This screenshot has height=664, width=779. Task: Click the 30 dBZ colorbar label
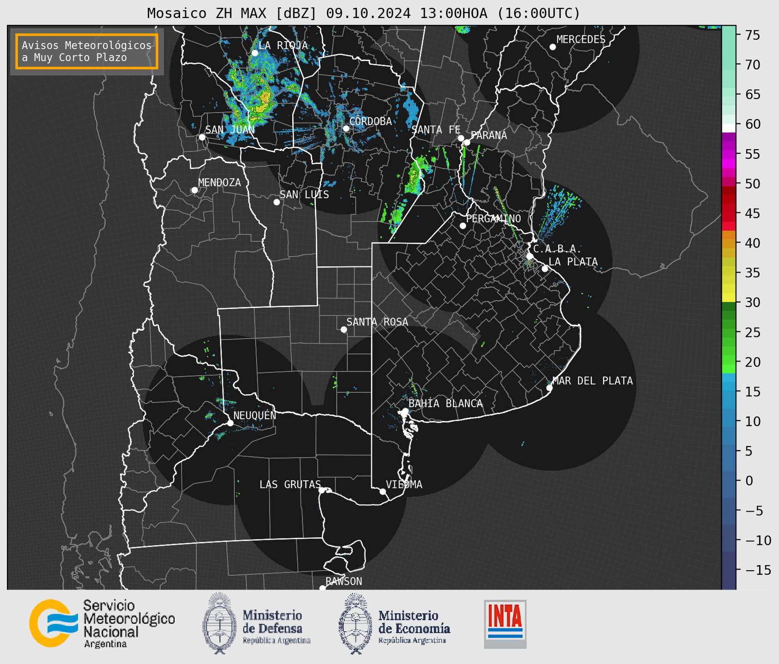tap(752, 302)
